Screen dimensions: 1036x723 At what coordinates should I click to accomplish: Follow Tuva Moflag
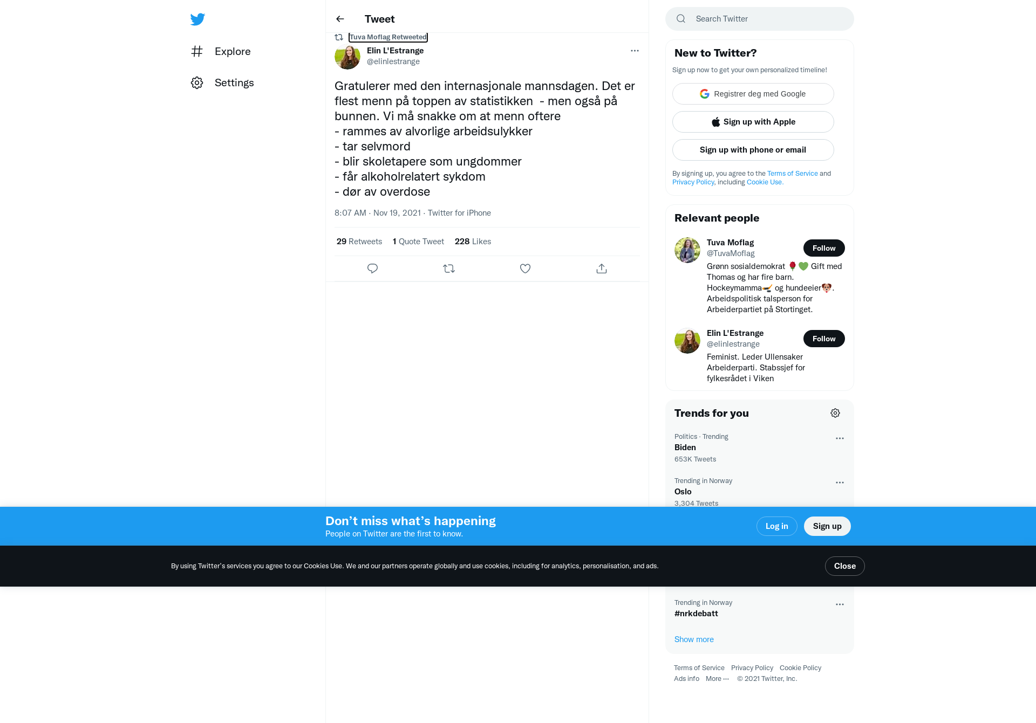coord(824,248)
